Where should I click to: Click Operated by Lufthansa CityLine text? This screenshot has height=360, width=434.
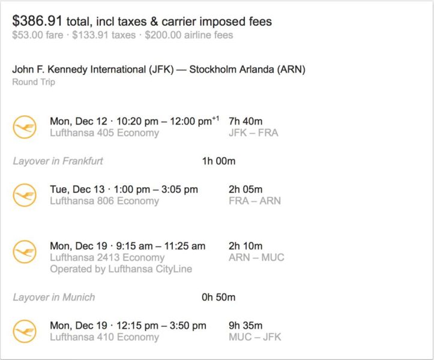click(121, 269)
